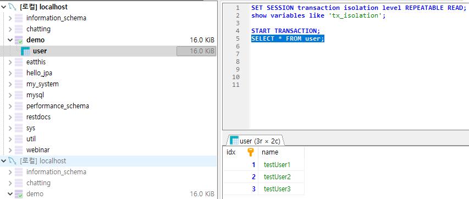Viewport: 469px width, 199px height.
Task: Expand the performance_schema database node
Action: 10,106
